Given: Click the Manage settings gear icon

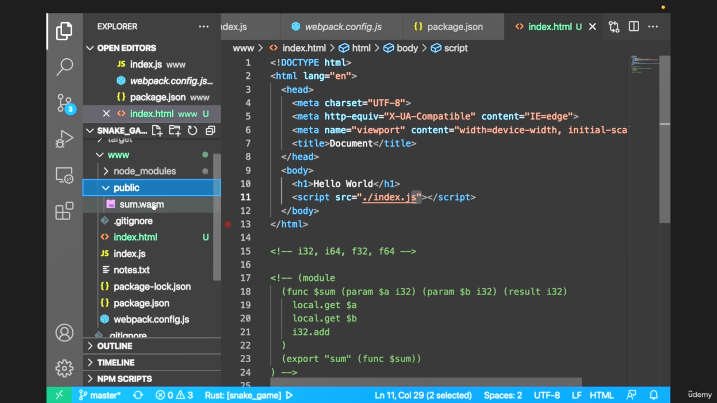Looking at the screenshot, I should click(x=64, y=368).
